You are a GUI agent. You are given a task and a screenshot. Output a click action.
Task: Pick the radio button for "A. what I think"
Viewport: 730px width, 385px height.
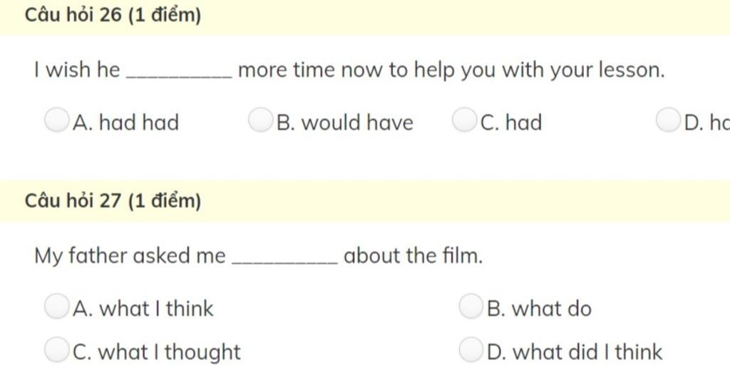[x=56, y=307]
